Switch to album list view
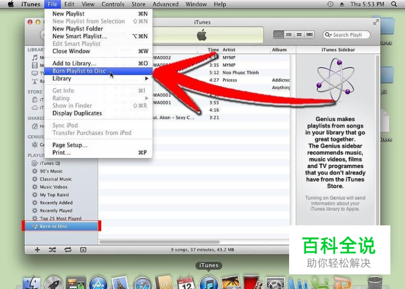Viewport: 405px width, 289px height. click(x=289, y=34)
